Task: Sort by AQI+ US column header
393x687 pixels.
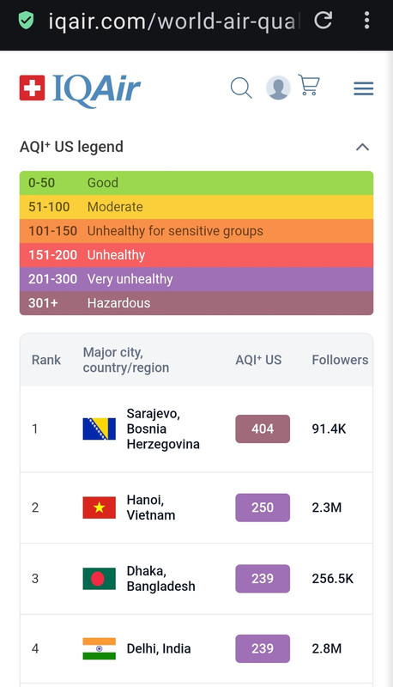Action: [258, 360]
